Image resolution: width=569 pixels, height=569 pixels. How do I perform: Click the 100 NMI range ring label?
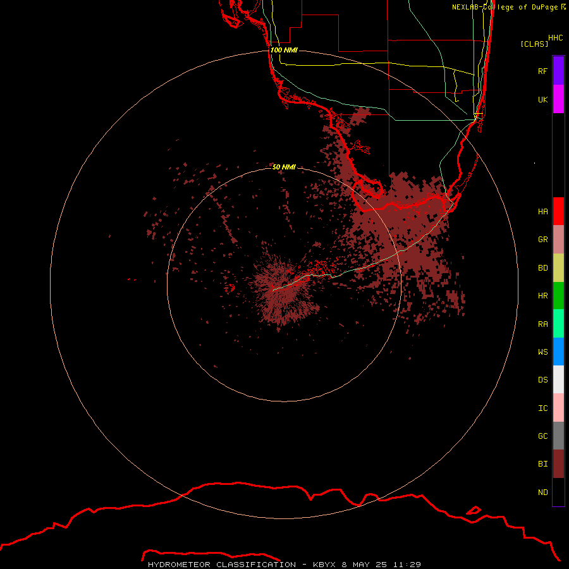(284, 50)
